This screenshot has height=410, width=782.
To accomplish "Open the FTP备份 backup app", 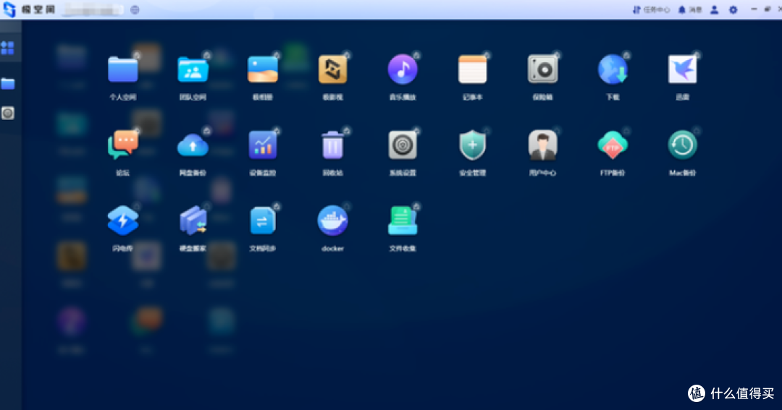I will (613, 145).
